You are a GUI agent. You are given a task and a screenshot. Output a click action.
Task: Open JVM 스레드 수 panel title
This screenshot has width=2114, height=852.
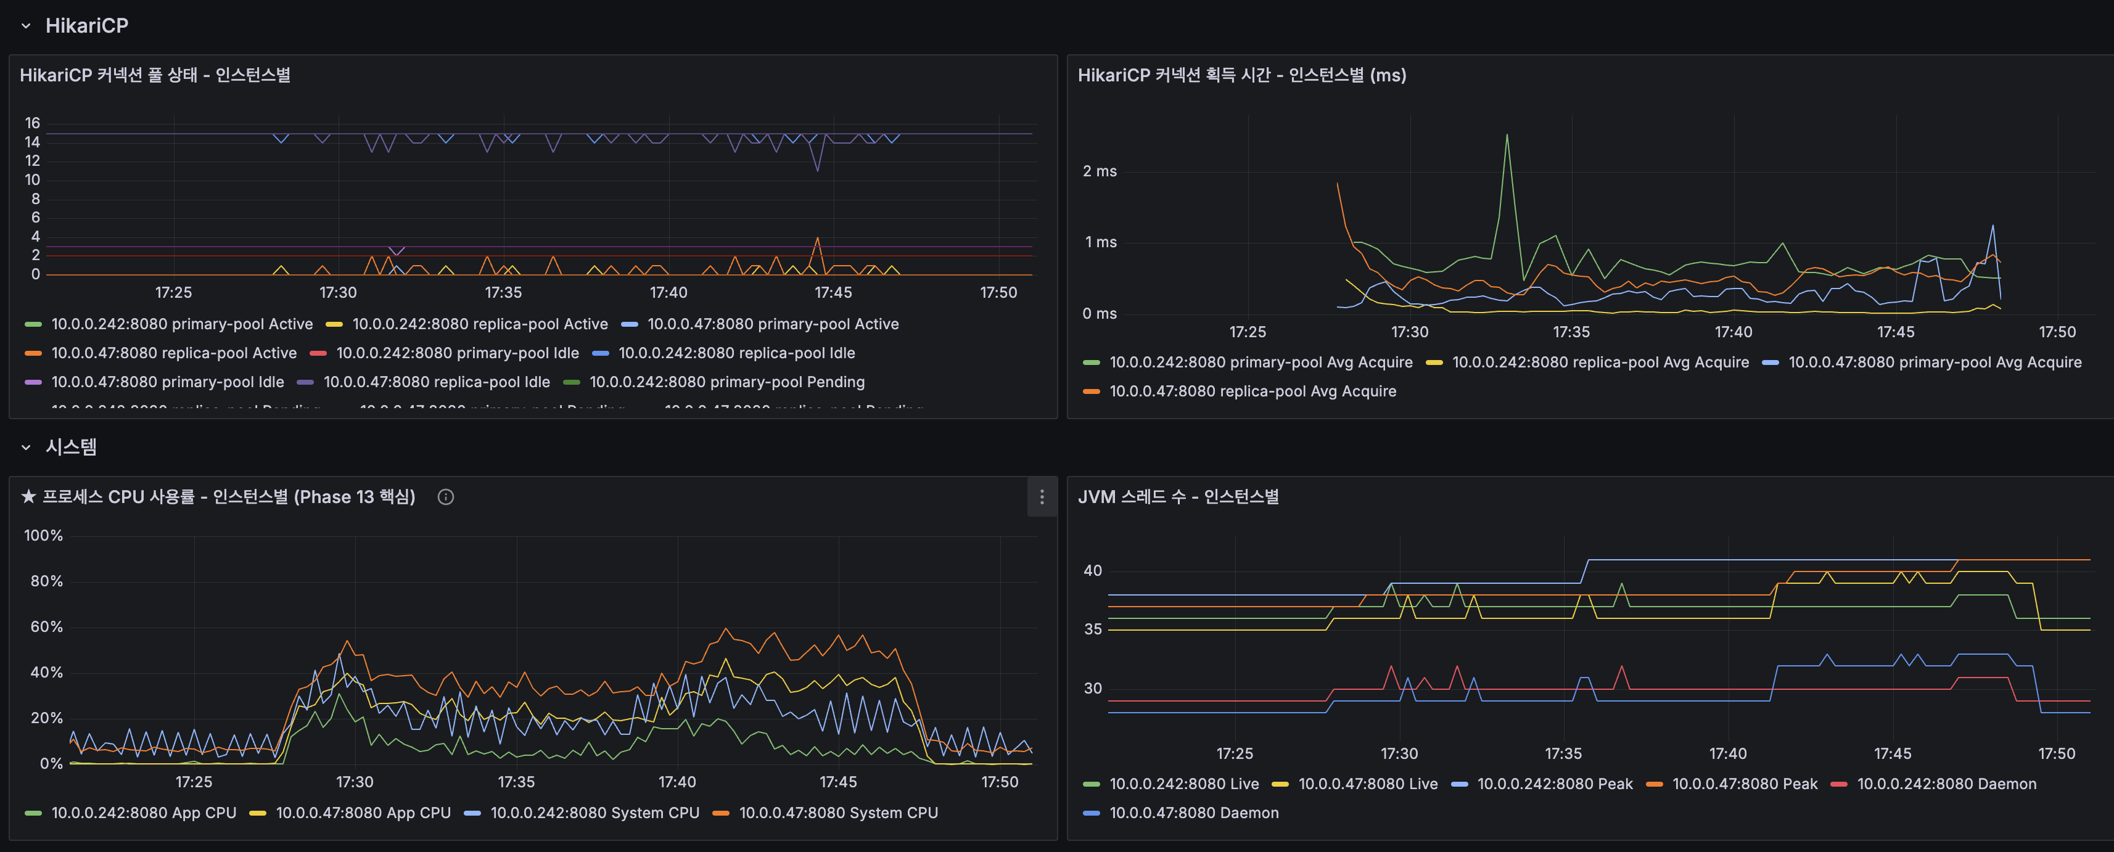tap(1178, 497)
